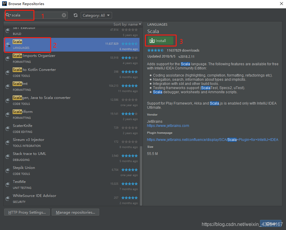Select Sireum v3 Injector plugin
The width and height of the screenshot is (286, 230).
pyautogui.click(x=71, y=143)
